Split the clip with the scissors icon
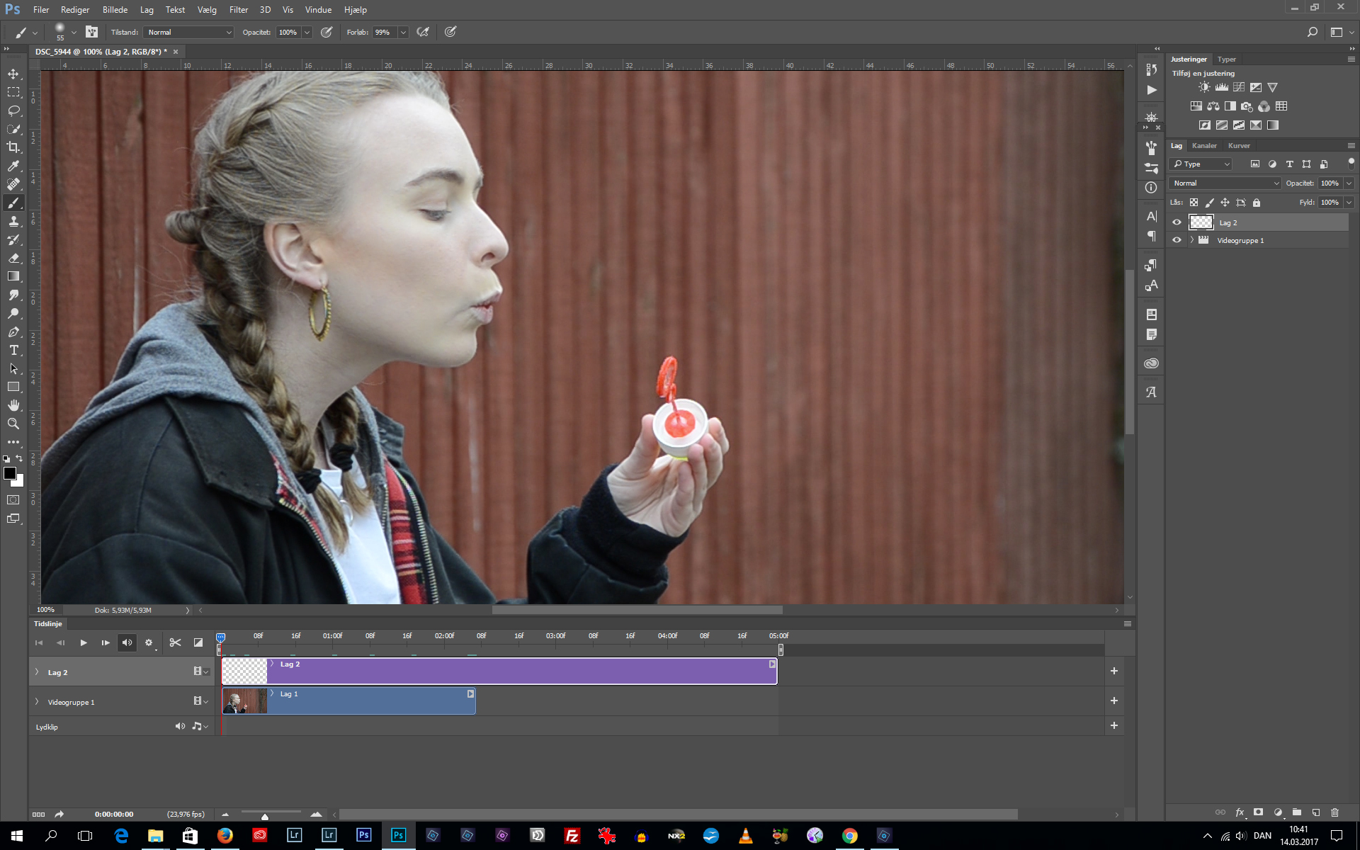The width and height of the screenshot is (1360, 850). (x=175, y=642)
